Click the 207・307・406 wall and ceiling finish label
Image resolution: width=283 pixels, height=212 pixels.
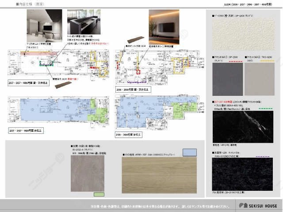point(28,83)
